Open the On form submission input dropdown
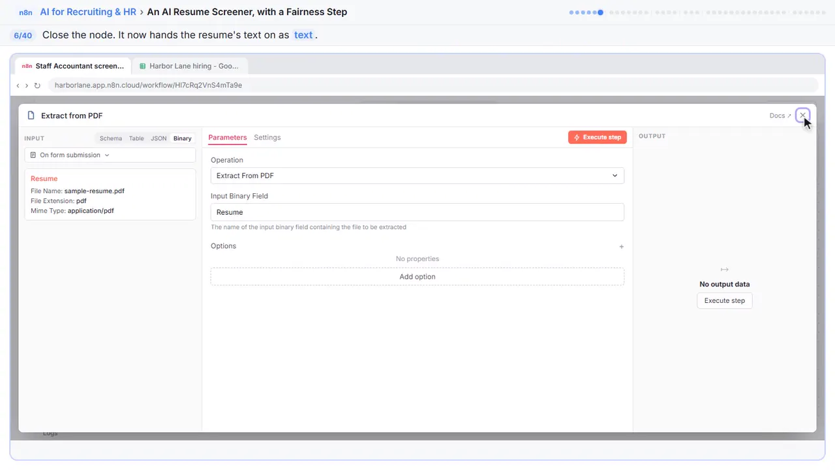Viewport: 835px width, 470px height. pyautogui.click(x=110, y=155)
